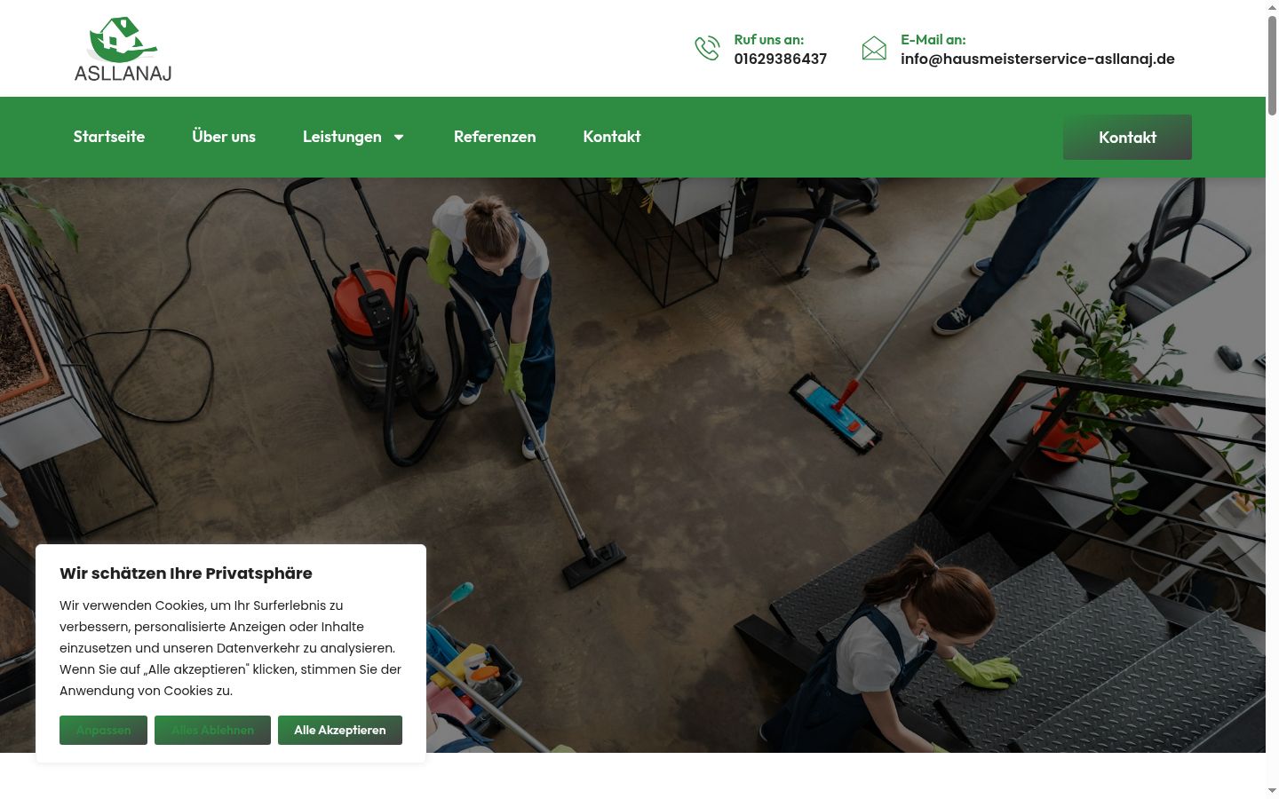Accept all cookies with Alle Akzeptieren

pyautogui.click(x=340, y=730)
